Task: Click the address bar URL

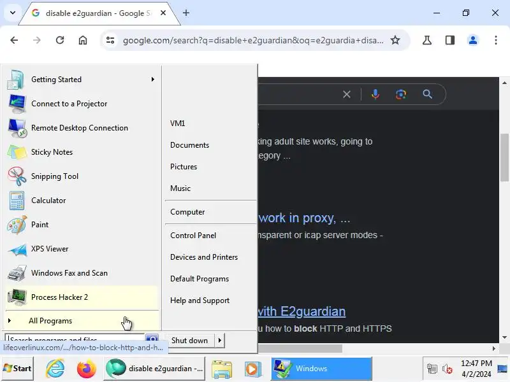Action: point(253,40)
